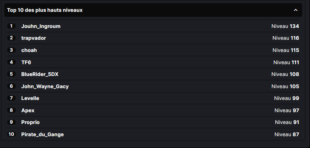Select the rank 3 number badge
Viewport: 310px width, 148px height.
tap(11, 50)
